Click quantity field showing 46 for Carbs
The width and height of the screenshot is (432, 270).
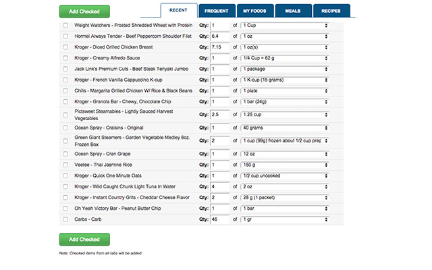pyautogui.click(x=220, y=219)
